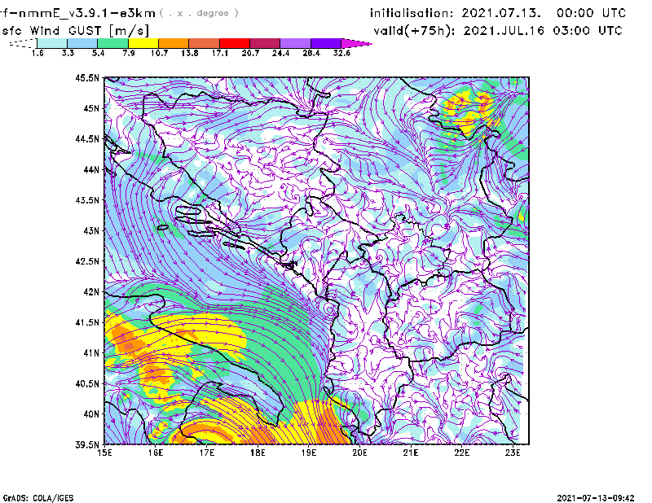
Task: Click the light cyan 1.6–3.3 legend swatch
Action: coord(52,43)
